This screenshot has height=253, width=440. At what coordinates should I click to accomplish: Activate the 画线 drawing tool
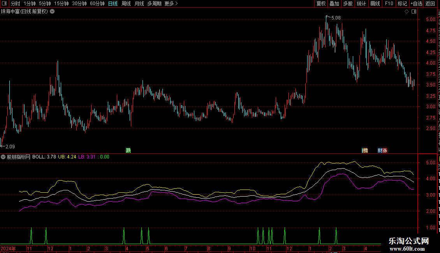click(x=375, y=4)
